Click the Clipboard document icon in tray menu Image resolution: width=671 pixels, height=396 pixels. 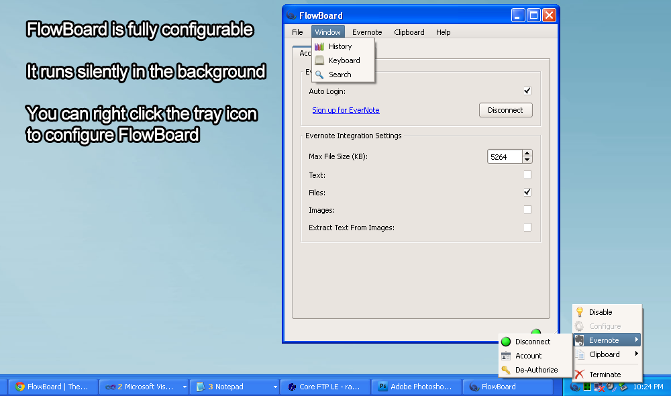[x=580, y=354]
